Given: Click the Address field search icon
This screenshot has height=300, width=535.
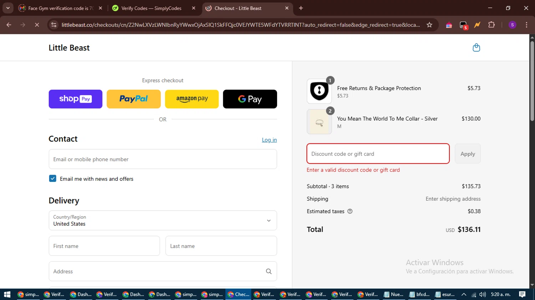Looking at the screenshot, I should point(269,272).
